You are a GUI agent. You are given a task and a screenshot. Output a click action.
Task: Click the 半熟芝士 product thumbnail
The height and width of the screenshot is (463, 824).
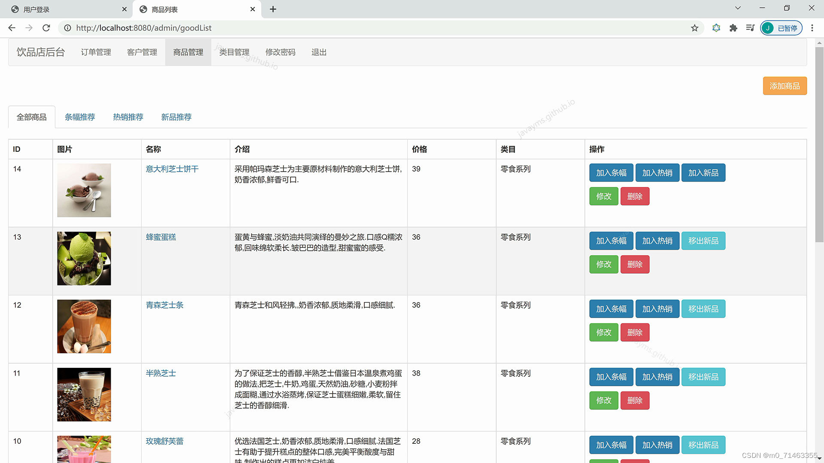[84, 394]
